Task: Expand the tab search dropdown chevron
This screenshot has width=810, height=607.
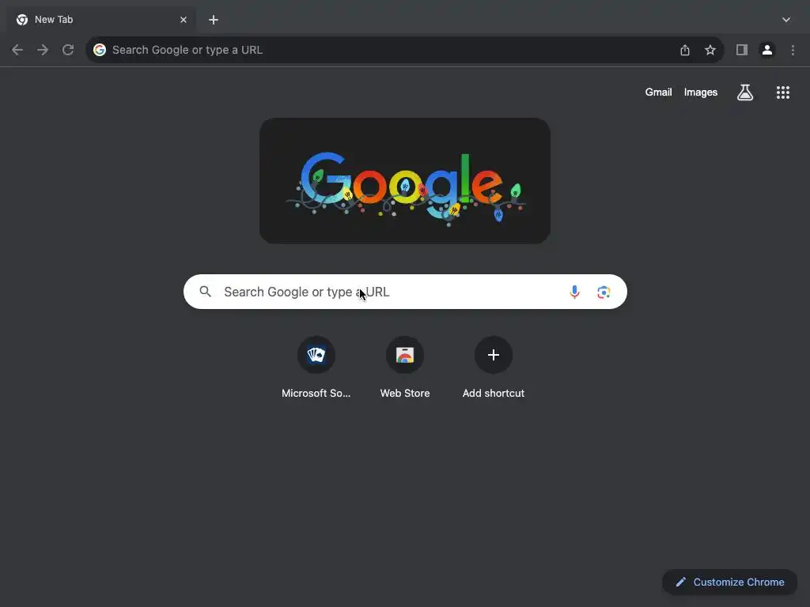Action: tap(786, 20)
